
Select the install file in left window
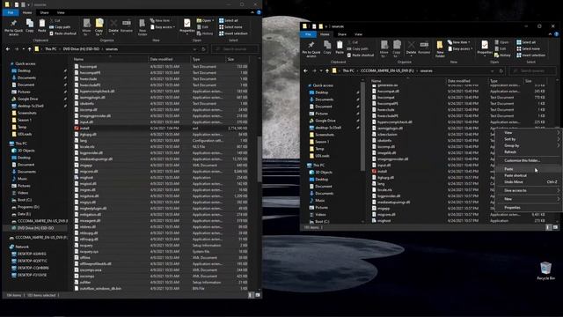point(162,128)
